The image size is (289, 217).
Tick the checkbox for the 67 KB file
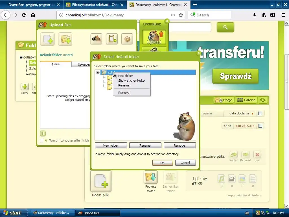pyautogui.click(x=260, y=126)
